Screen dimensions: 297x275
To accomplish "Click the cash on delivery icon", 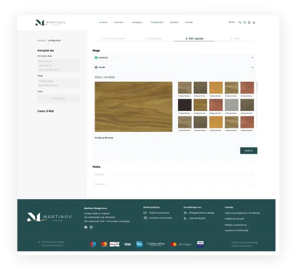I will (x=145, y=218).
